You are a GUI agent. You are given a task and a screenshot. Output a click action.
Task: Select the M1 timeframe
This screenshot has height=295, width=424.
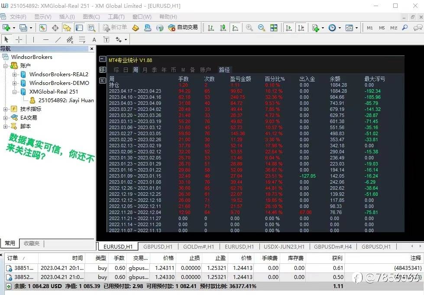point(370,28)
